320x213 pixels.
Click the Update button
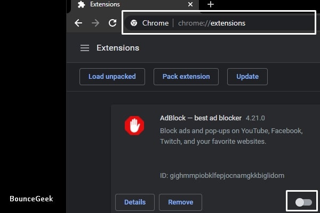(247, 77)
